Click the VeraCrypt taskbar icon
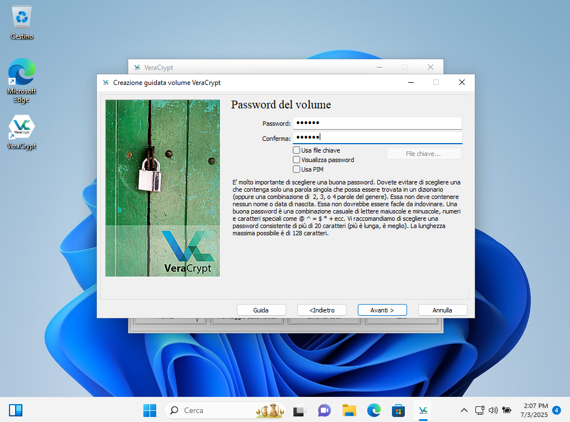Viewport: 570px width, 422px height. [423, 410]
